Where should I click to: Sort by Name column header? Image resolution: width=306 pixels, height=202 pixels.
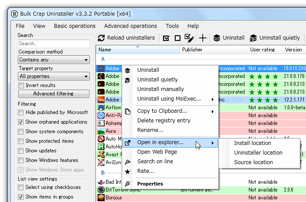138,50
